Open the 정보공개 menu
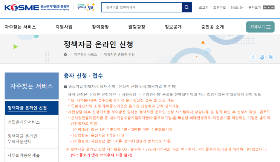The width and height of the screenshot is (280, 162). pyautogui.click(x=173, y=27)
